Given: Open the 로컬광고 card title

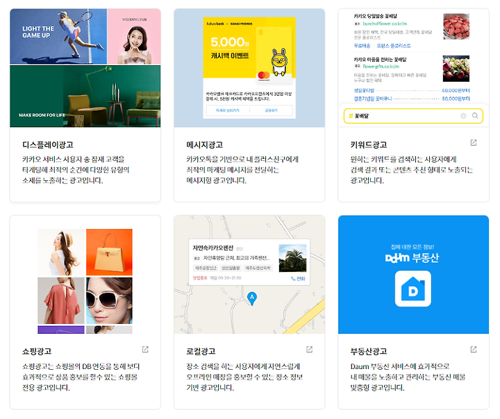Looking at the screenshot, I should [x=201, y=351].
